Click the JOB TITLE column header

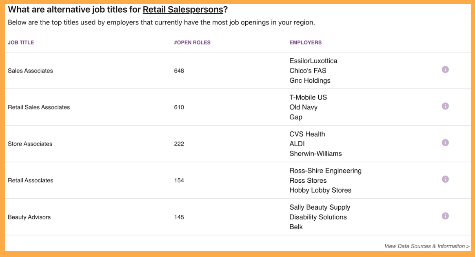pyautogui.click(x=21, y=43)
